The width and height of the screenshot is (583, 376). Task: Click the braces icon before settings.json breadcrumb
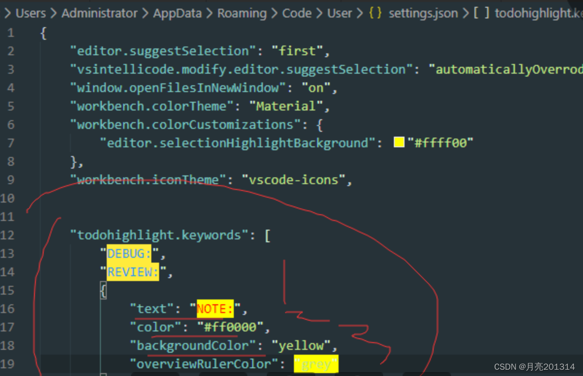click(375, 13)
